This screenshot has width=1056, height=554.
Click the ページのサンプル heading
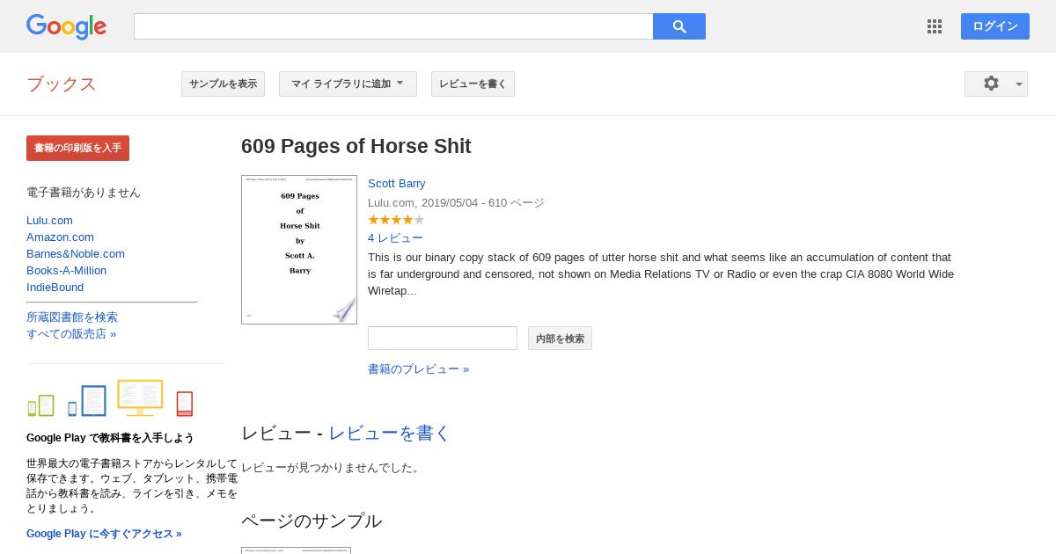click(x=312, y=521)
